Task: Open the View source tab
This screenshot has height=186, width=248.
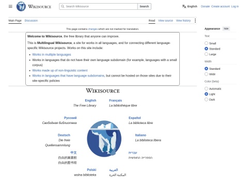Action: coord(165,21)
